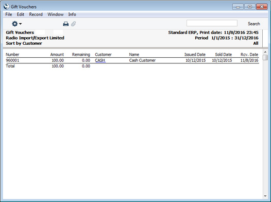The width and height of the screenshot is (271, 202).
Task: Click the Rcv. Date column header
Action: click(x=249, y=55)
